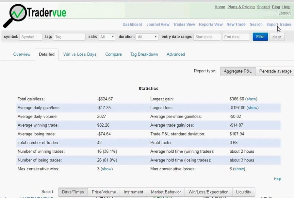
Task: Open the Win vs Loss Days tab
Action: point(79,54)
